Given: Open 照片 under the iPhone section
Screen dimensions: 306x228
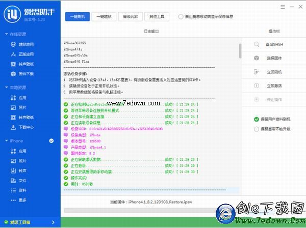Looking at the screenshot, I should 18,161.
